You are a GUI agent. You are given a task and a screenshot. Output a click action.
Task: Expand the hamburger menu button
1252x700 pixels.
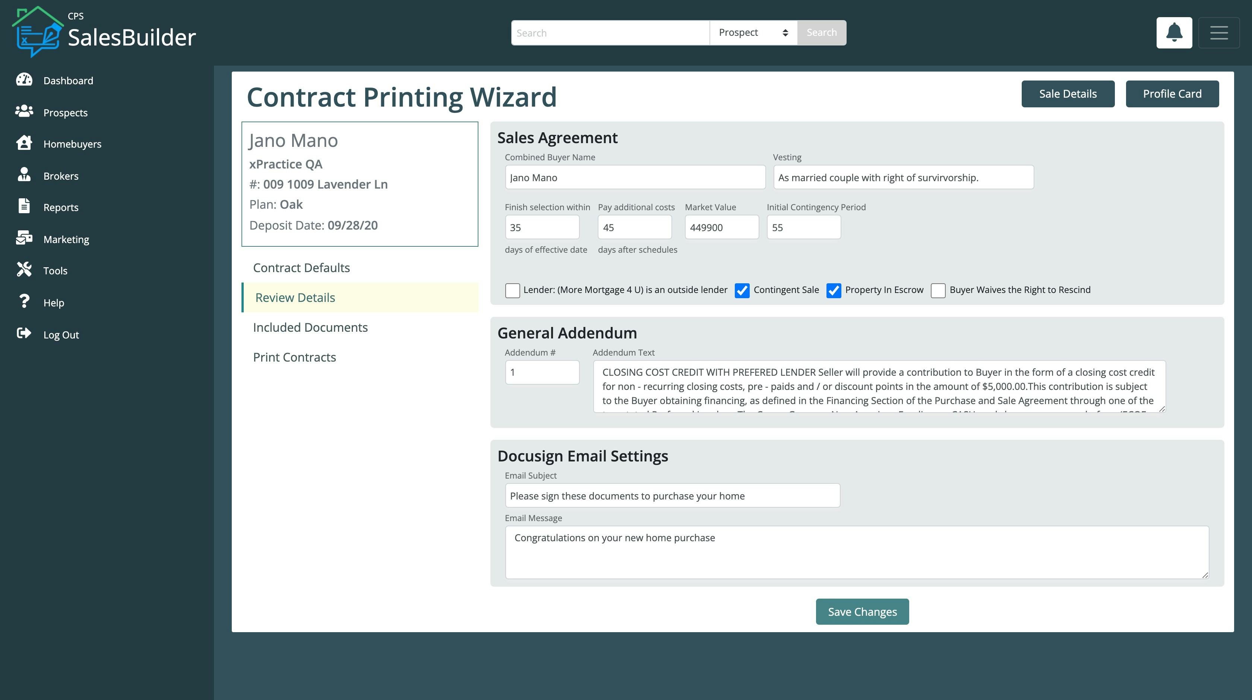pos(1218,32)
